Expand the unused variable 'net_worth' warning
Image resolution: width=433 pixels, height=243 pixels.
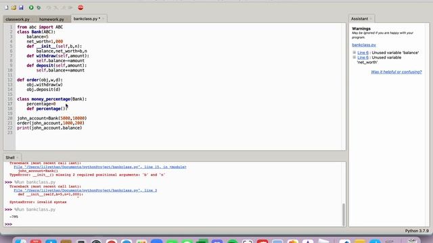pos(355,57)
